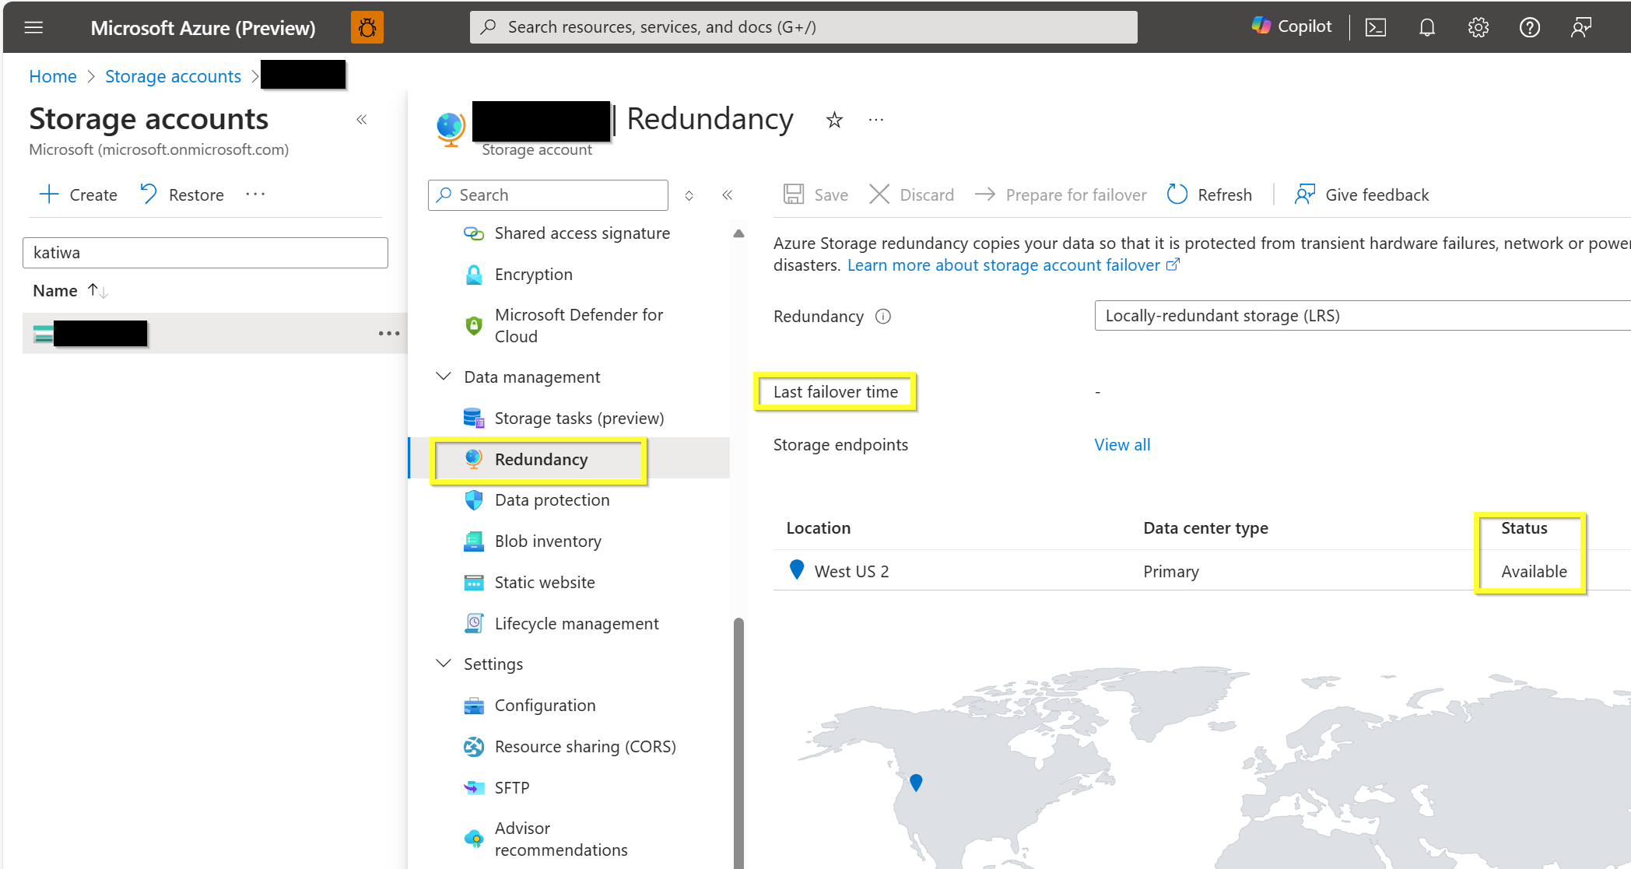Go to Storage accounts breadcrumb
This screenshot has width=1631, height=869.
(x=173, y=76)
